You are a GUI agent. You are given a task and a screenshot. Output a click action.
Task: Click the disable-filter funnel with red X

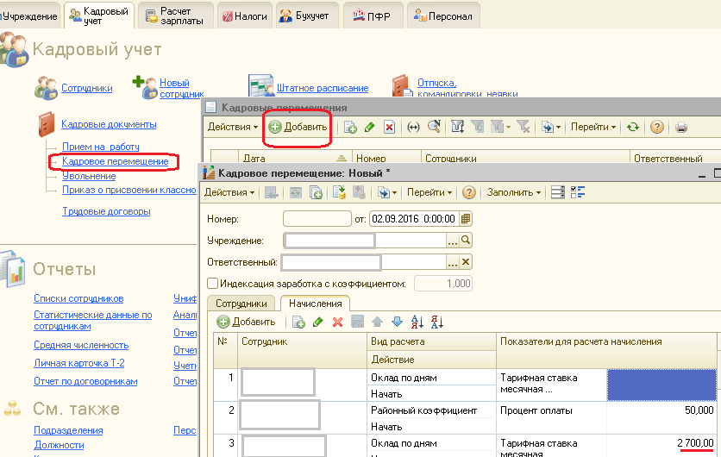[523, 127]
